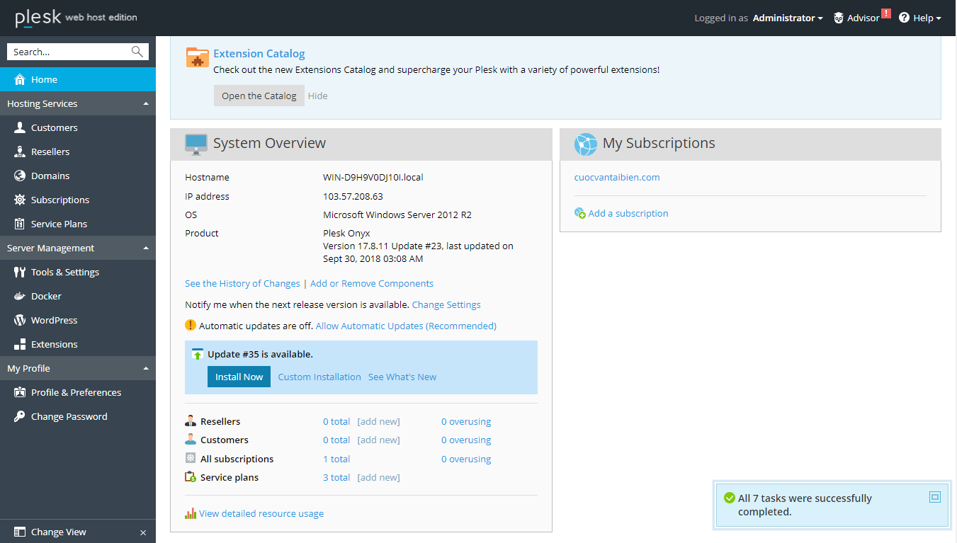Open the Advisor owl icon
957x543 pixels.
[x=839, y=18]
